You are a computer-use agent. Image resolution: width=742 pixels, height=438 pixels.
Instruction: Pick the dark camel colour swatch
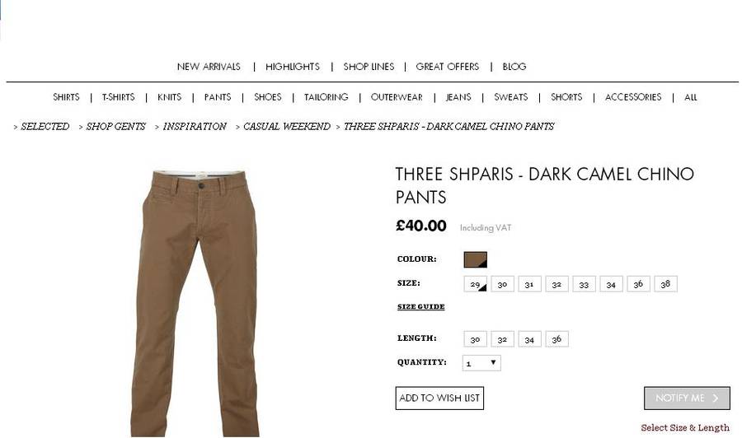(x=475, y=259)
